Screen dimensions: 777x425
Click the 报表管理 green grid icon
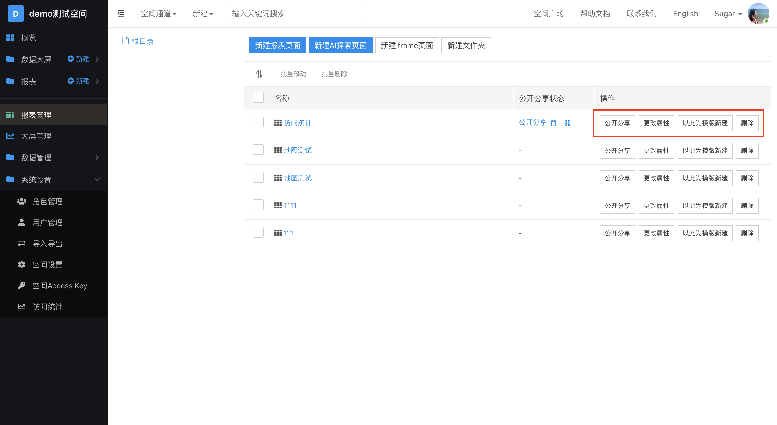click(x=10, y=115)
